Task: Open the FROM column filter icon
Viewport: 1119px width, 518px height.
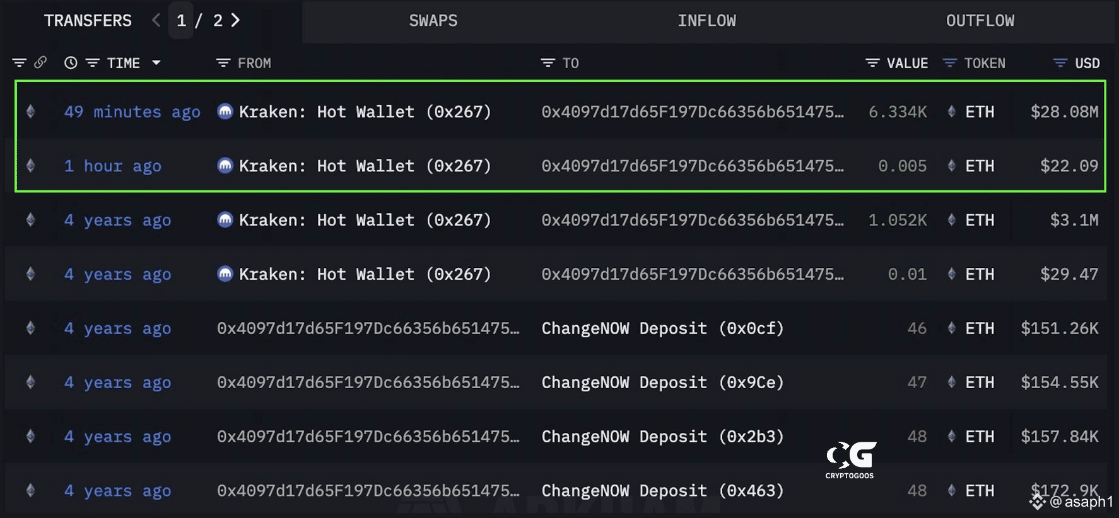Action: click(x=223, y=63)
